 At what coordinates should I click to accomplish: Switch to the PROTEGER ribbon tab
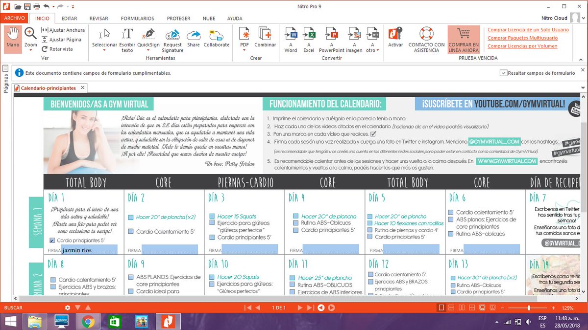point(178,18)
